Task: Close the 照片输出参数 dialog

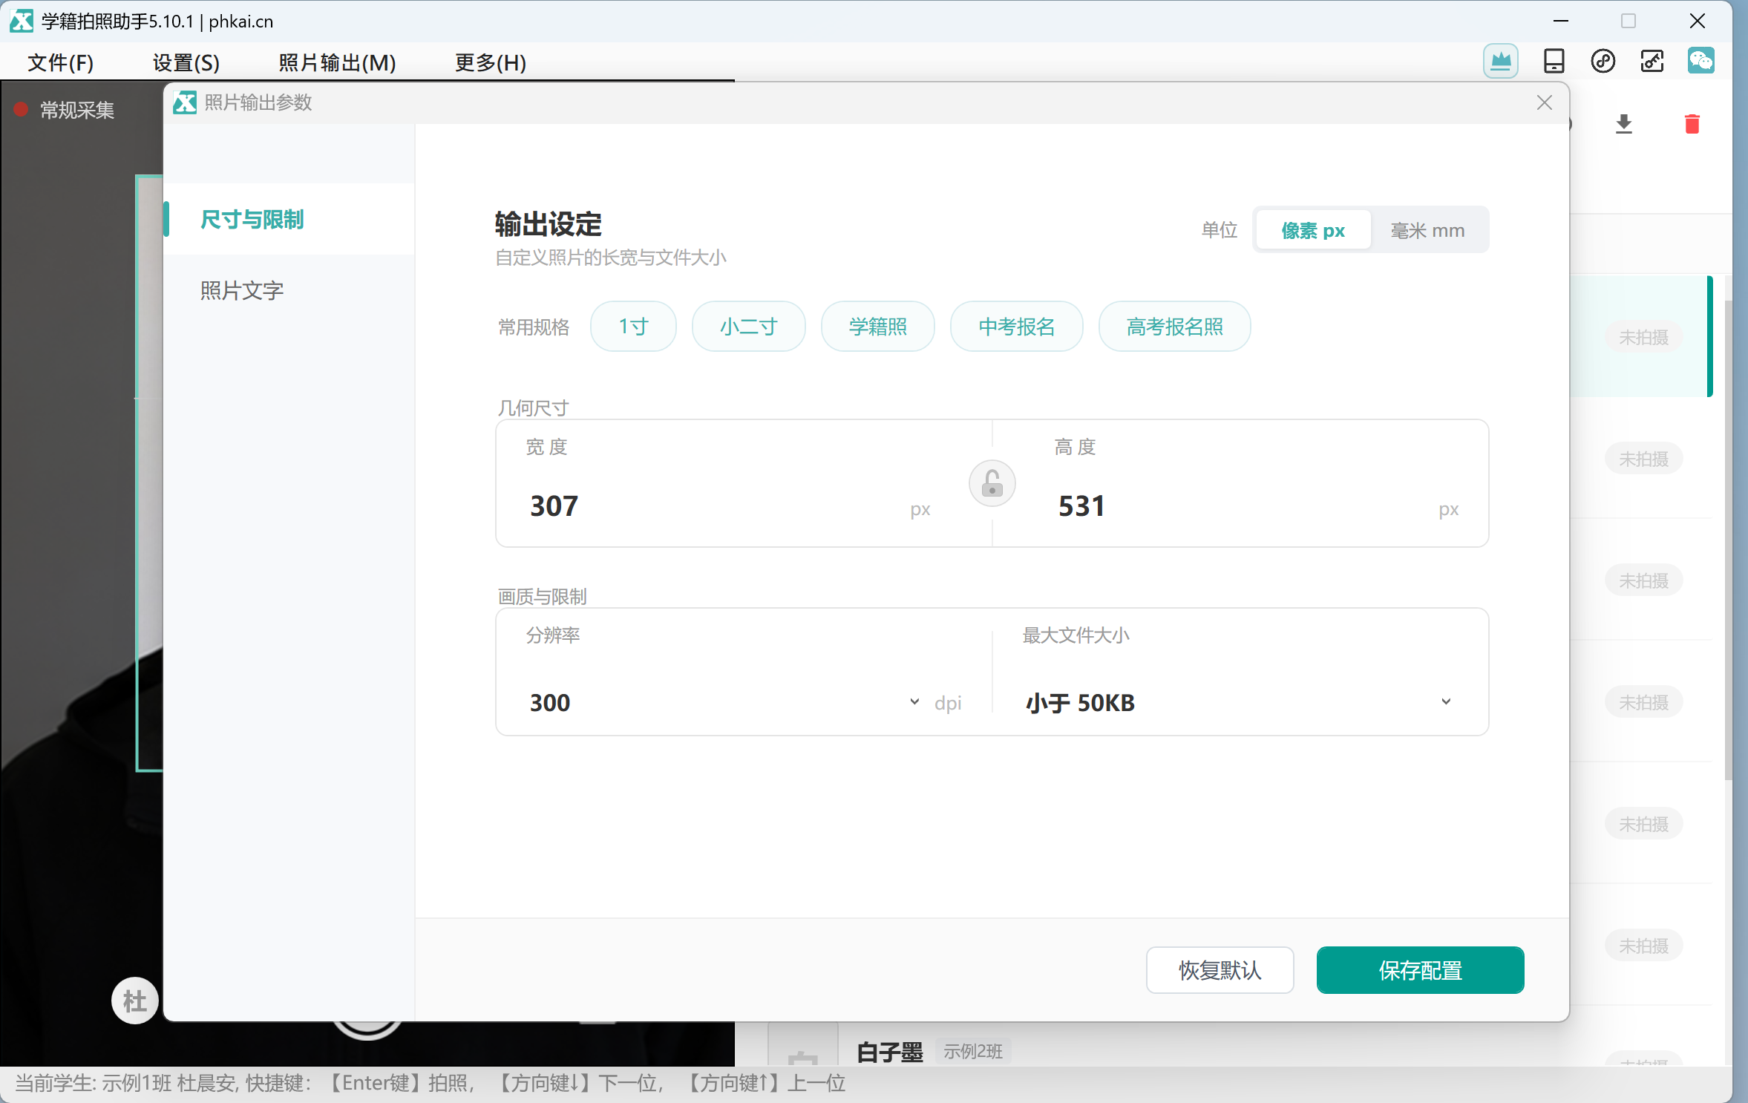Action: point(1544,102)
